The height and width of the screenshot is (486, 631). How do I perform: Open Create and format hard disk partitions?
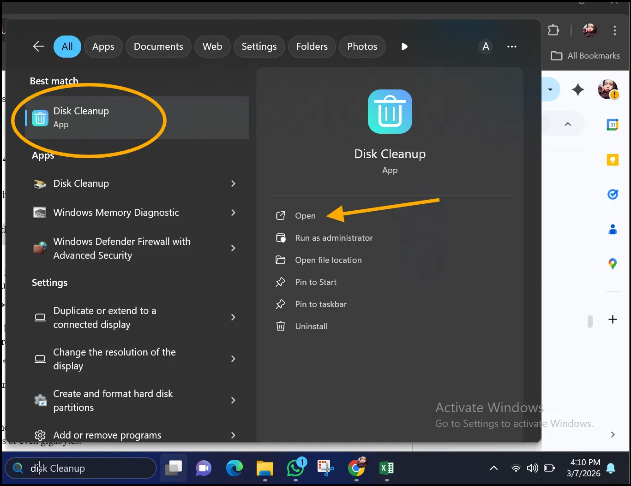tap(113, 400)
